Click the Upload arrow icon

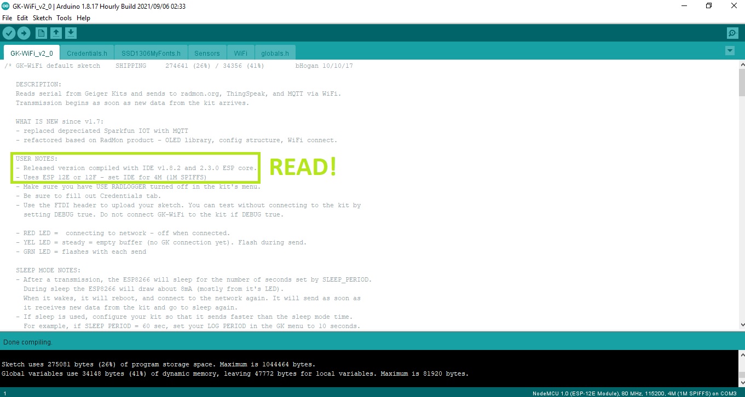tap(24, 33)
